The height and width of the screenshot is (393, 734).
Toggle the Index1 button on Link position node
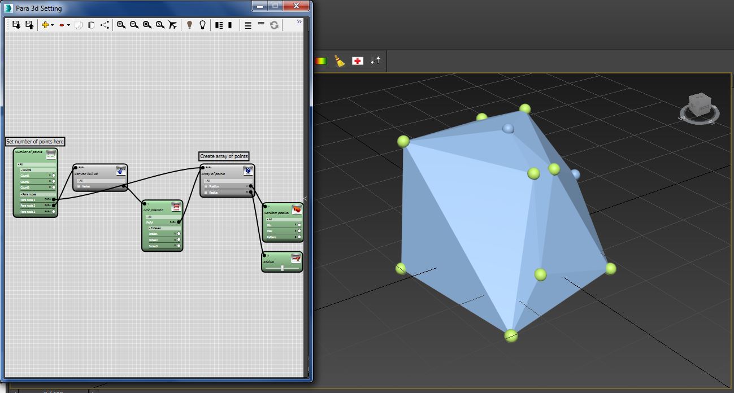[178, 233]
